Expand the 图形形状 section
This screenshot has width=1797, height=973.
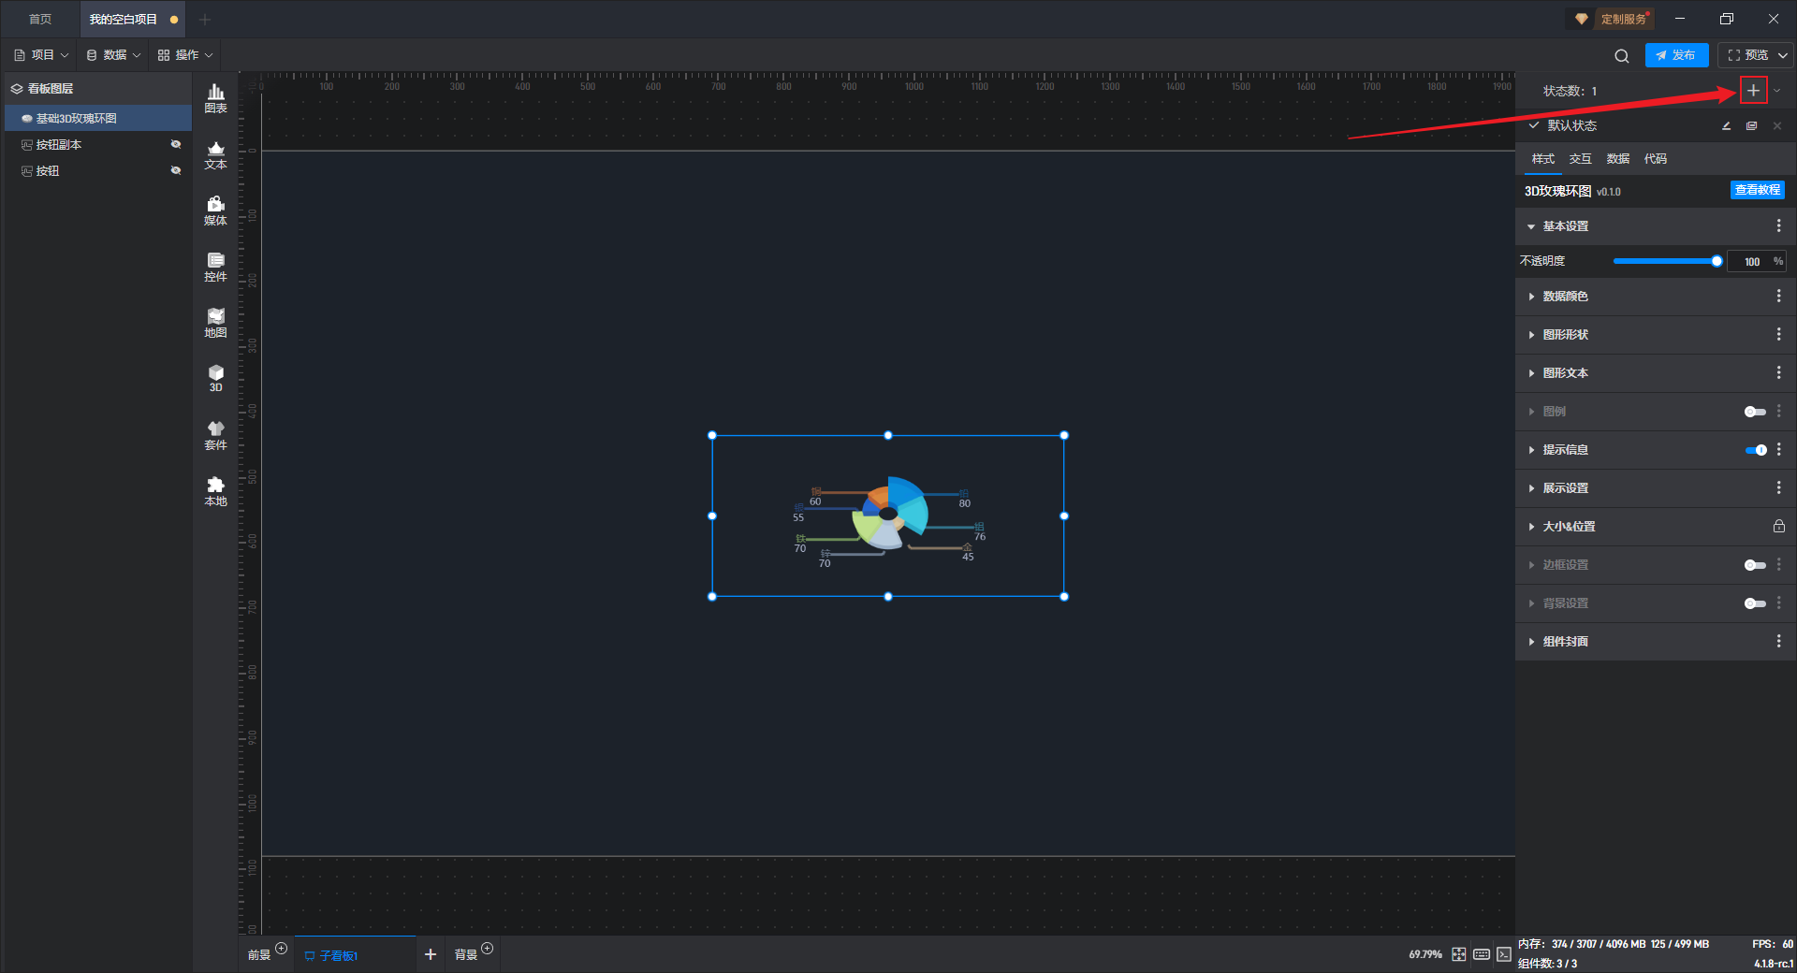click(1565, 335)
